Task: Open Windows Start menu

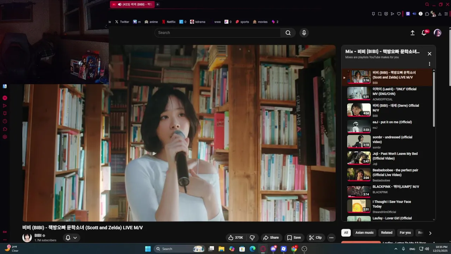Action: pyautogui.click(x=148, y=249)
